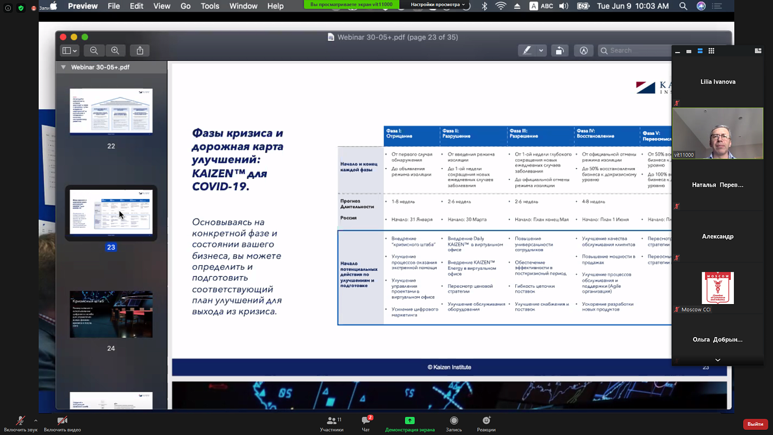The image size is (773, 435).
Task: Open the Zoom meeting info icon
Action: (8, 8)
